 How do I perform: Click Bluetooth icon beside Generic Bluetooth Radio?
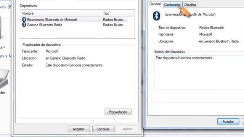coord(24,25)
